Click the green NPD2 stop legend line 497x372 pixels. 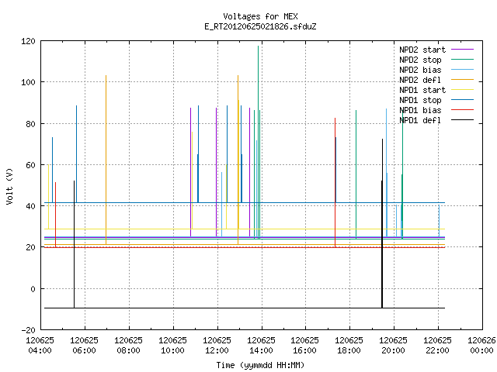(463, 59)
